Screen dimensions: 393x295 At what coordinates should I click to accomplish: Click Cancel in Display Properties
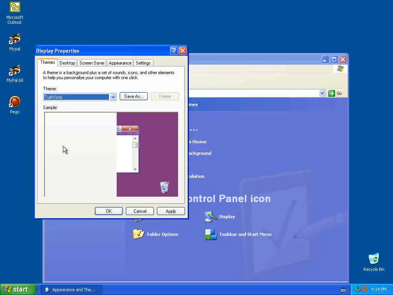click(140, 211)
